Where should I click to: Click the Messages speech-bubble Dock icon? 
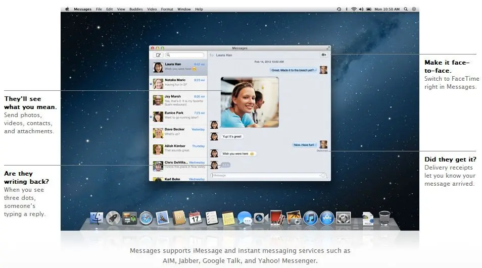click(245, 218)
